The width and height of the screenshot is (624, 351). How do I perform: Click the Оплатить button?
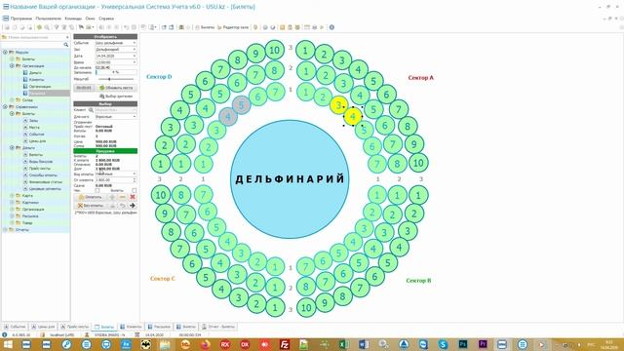pyautogui.click(x=91, y=197)
